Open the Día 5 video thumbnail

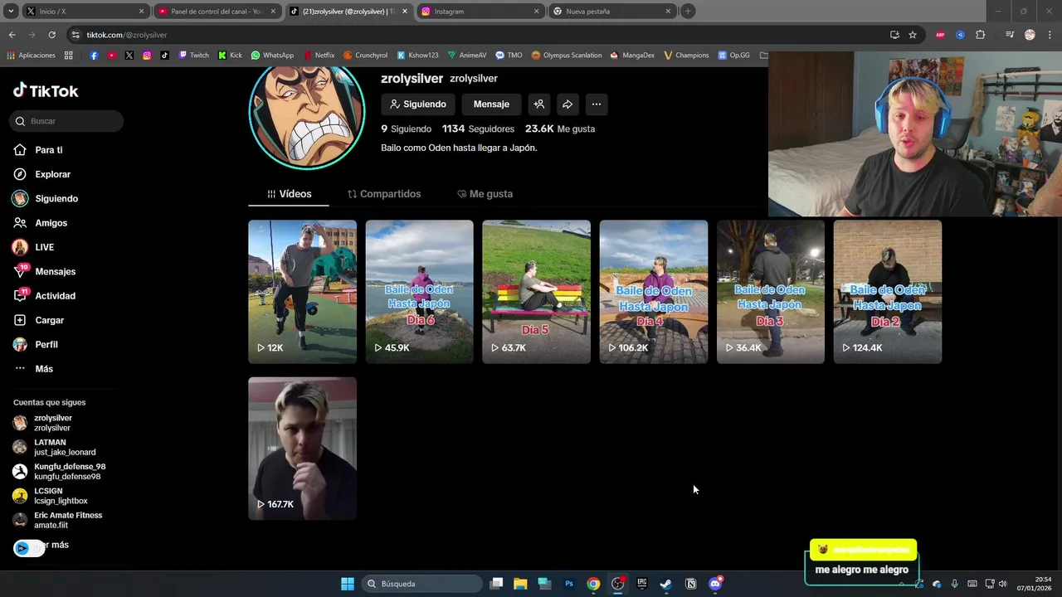[x=536, y=292]
